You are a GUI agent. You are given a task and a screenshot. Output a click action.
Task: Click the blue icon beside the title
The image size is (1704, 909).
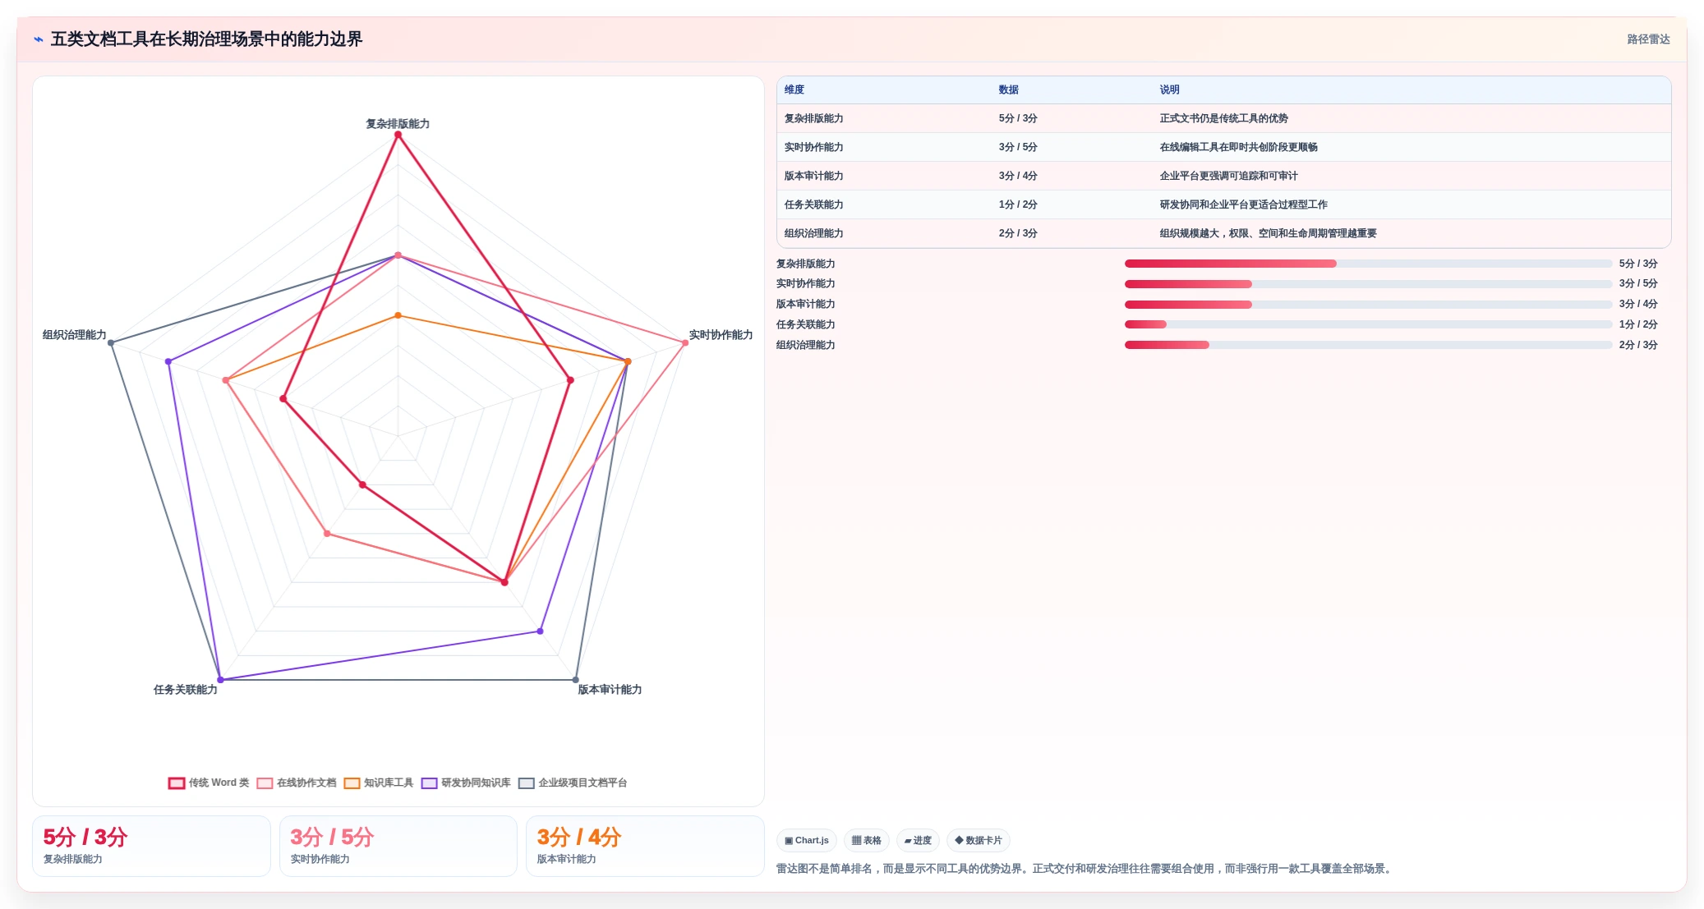tap(39, 39)
